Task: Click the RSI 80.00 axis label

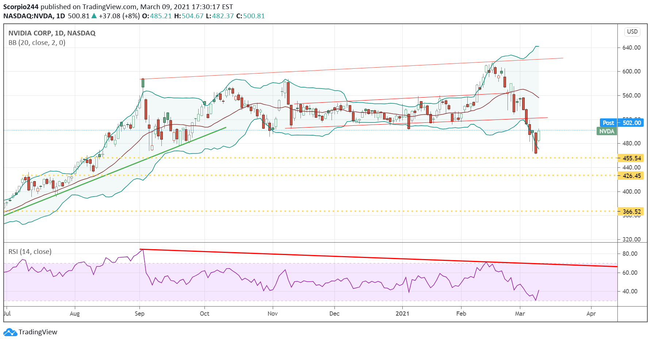Action: (x=630, y=254)
